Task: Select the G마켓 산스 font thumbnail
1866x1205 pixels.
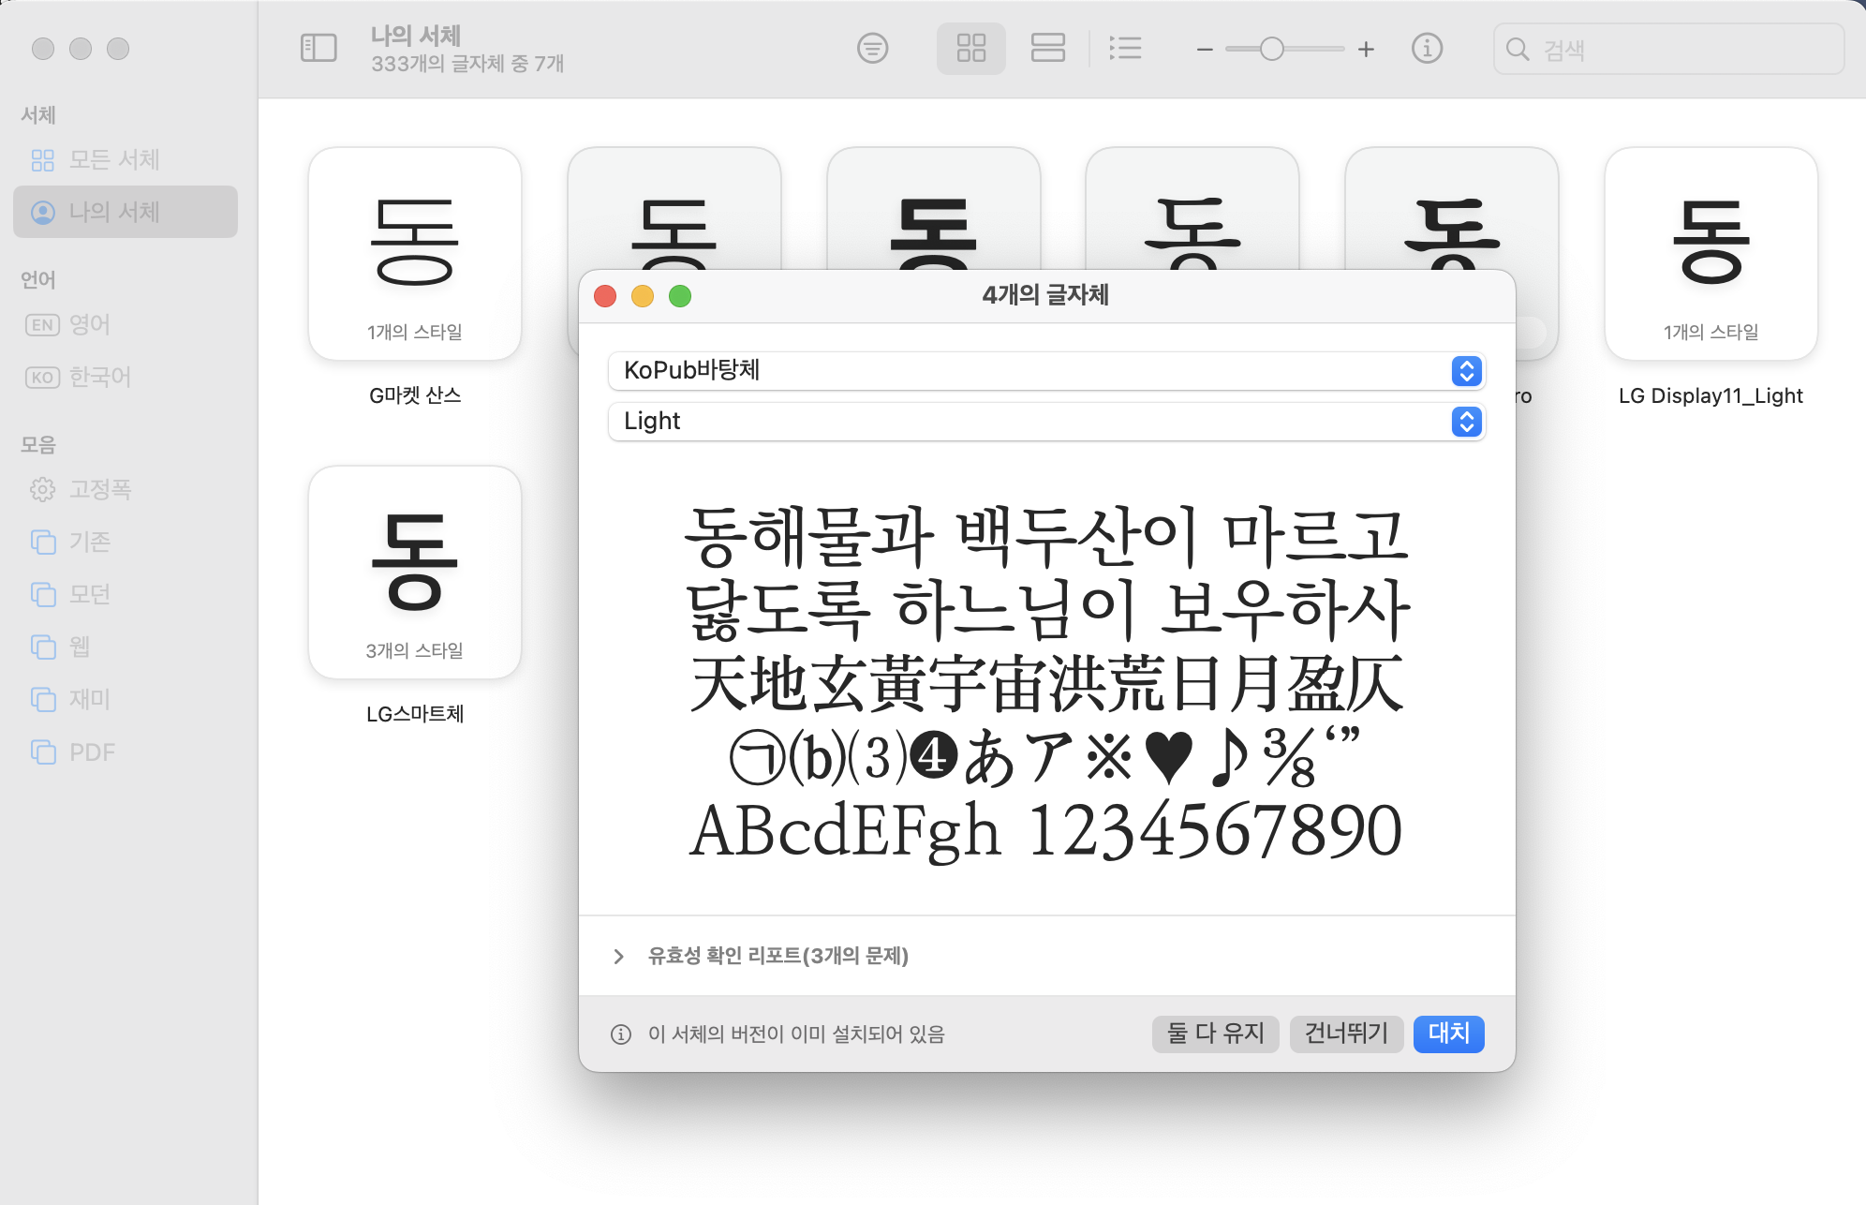Action: click(415, 253)
